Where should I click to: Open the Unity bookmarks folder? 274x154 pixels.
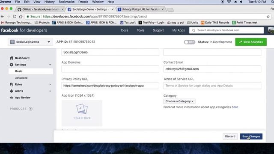point(193,23)
